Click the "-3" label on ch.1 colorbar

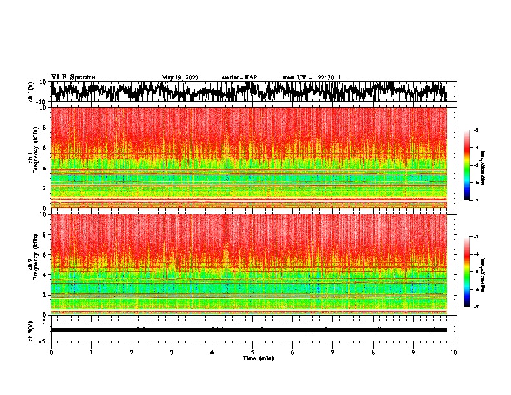tap(476, 130)
